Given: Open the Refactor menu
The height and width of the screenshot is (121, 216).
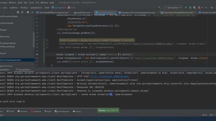Looking at the screenshot, I should (x=12, y=3).
